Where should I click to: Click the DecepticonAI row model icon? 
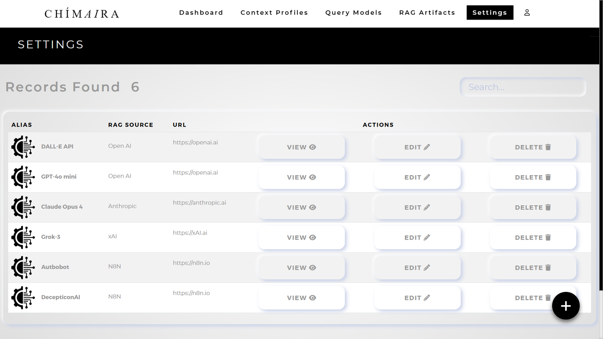[23, 298]
